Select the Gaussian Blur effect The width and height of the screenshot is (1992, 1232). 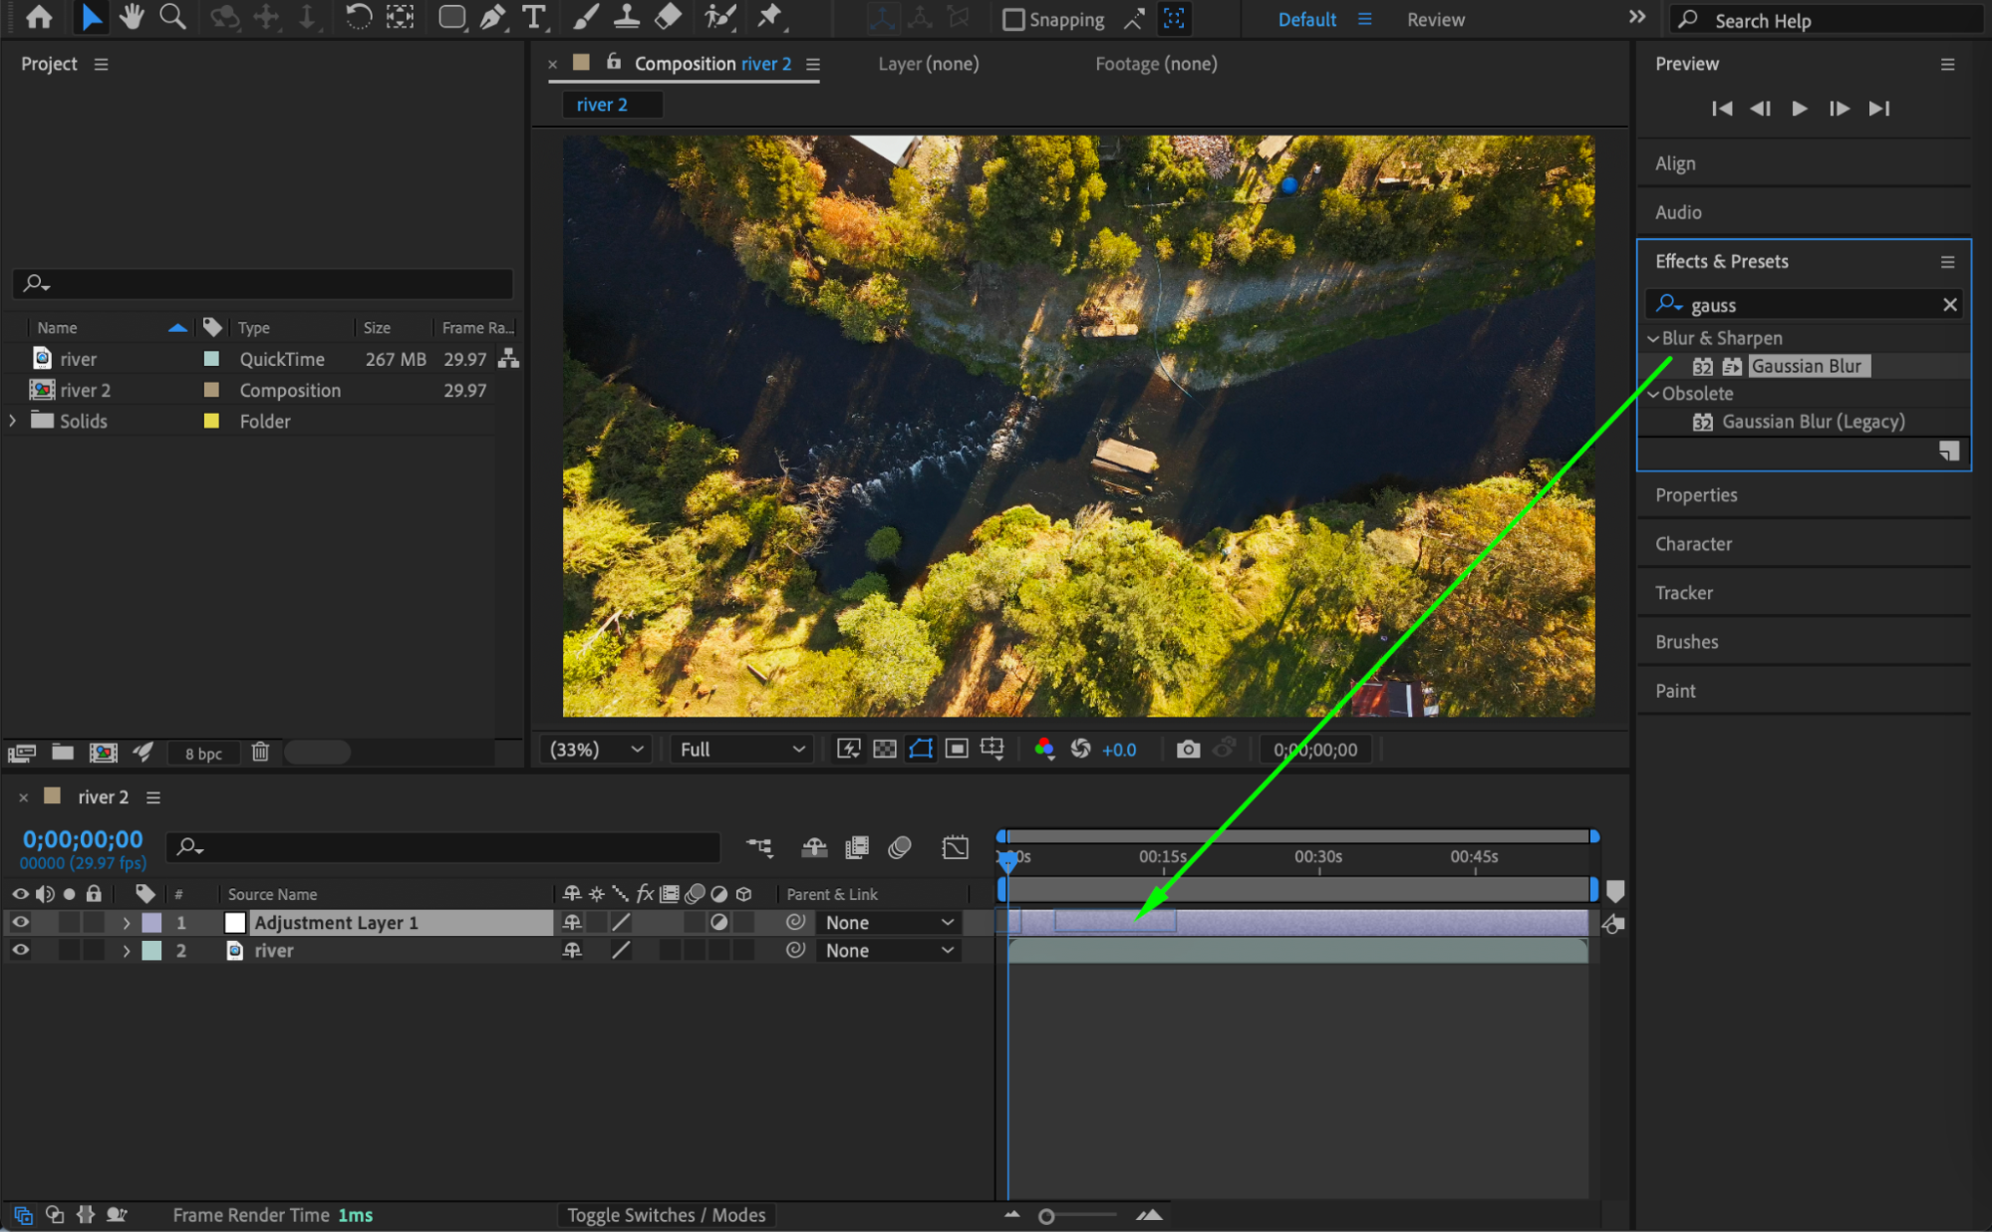click(1806, 366)
